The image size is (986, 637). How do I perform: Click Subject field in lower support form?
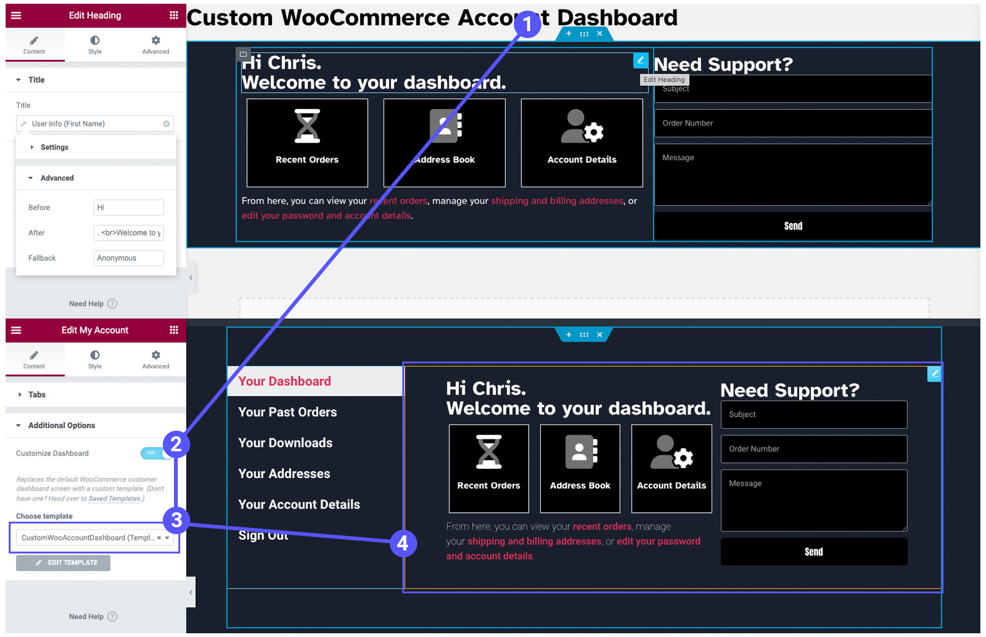point(814,415)
